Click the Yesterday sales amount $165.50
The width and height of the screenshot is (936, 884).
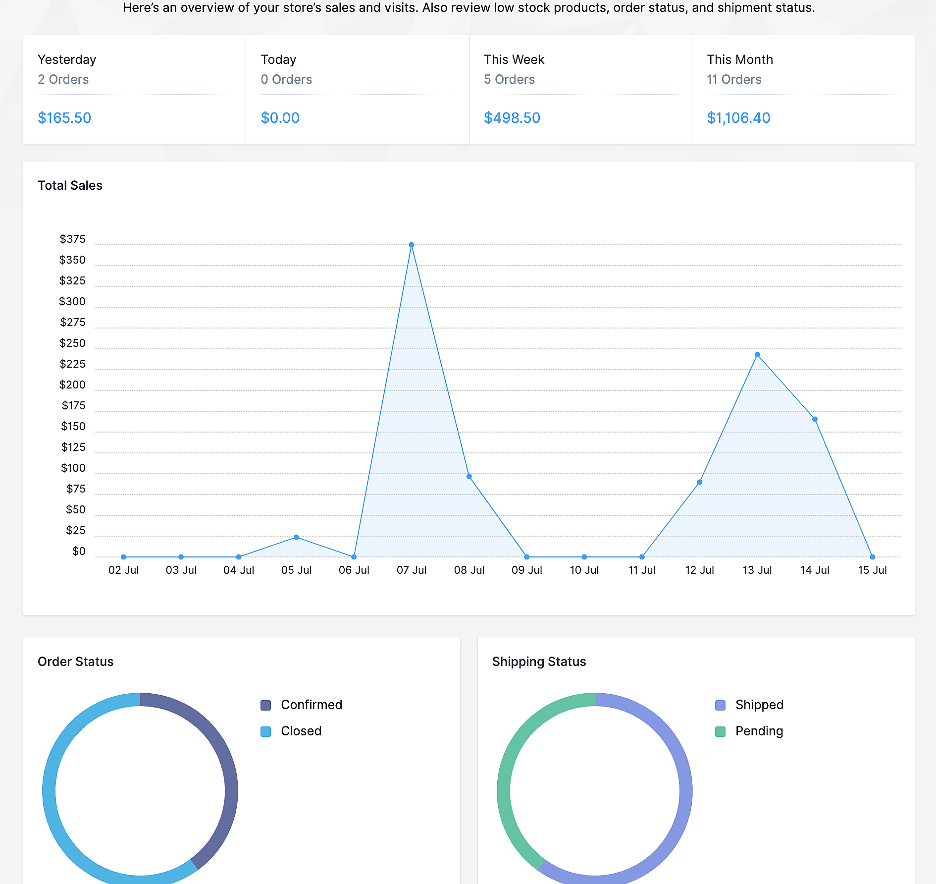click(x=64, y=118)
